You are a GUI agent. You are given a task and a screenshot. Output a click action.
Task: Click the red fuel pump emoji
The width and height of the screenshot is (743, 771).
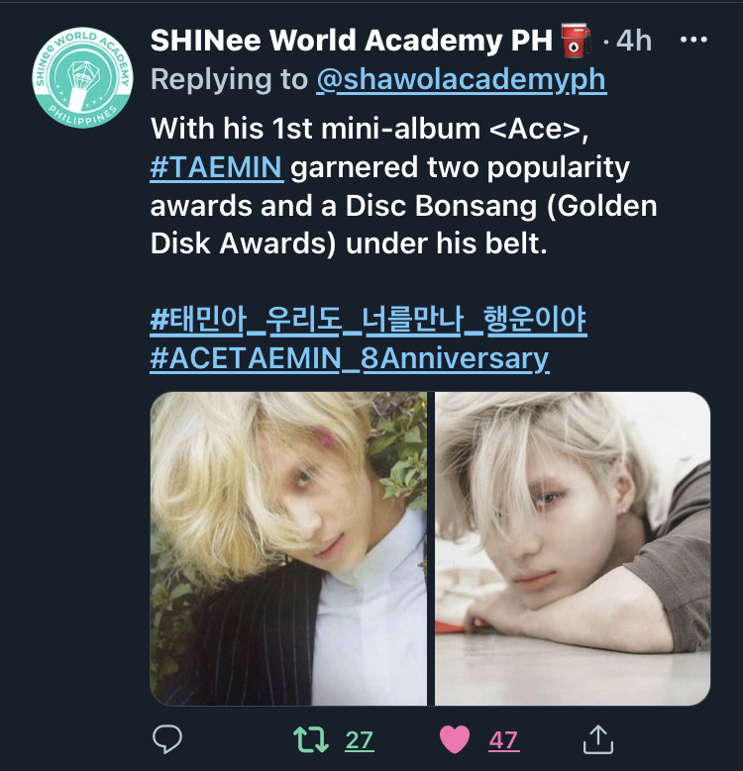click(x=576, y=40)
